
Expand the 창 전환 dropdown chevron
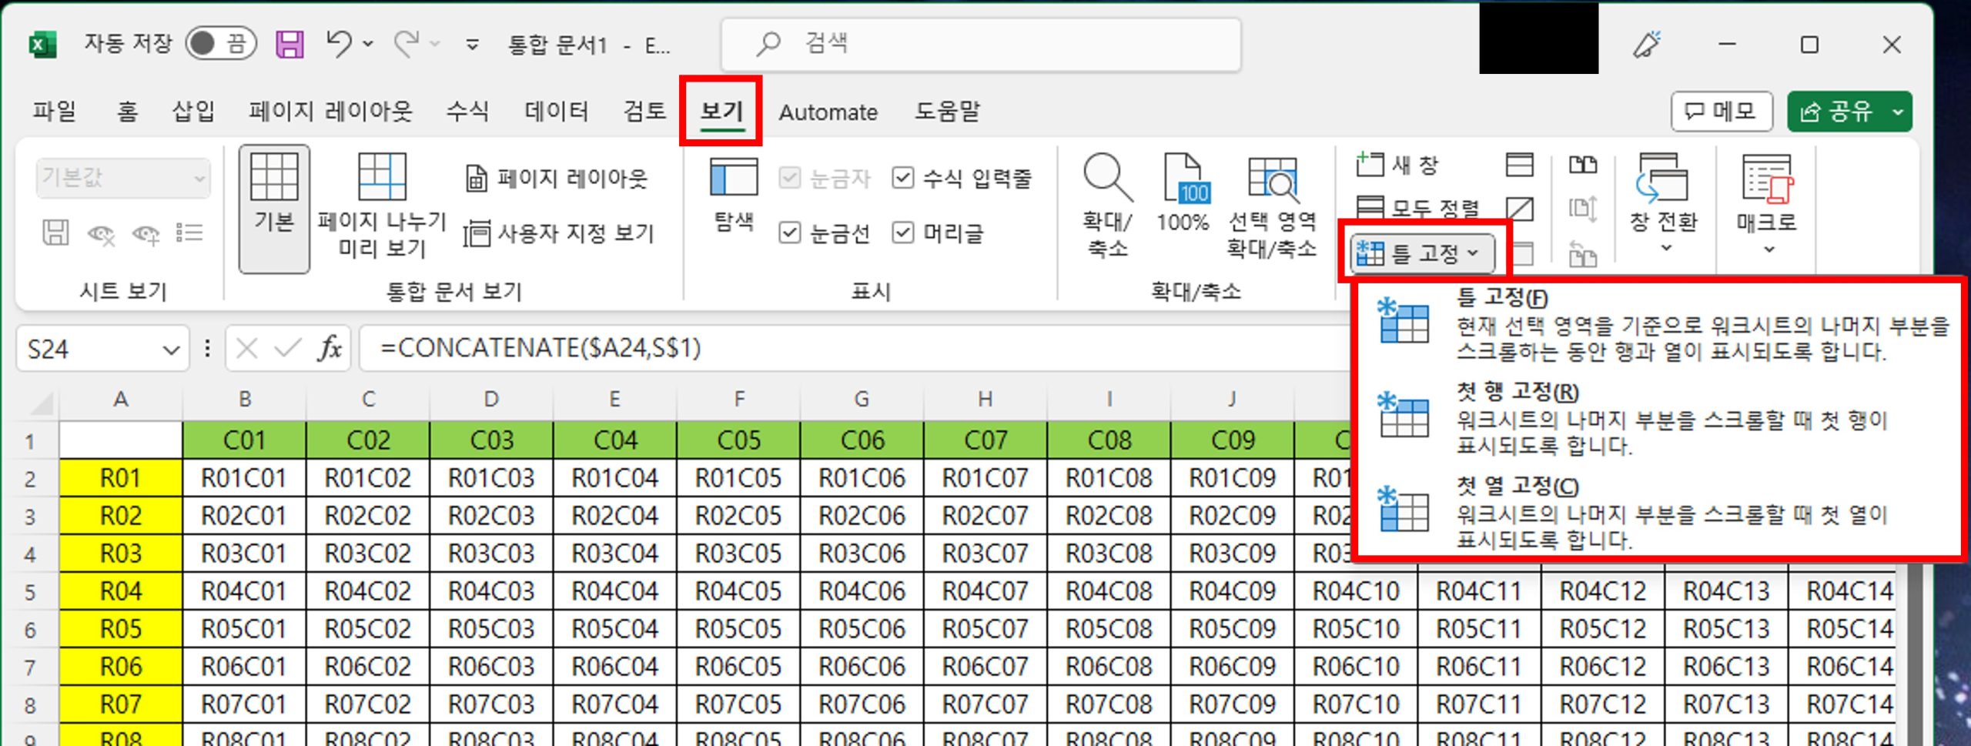coord(1666,249)
